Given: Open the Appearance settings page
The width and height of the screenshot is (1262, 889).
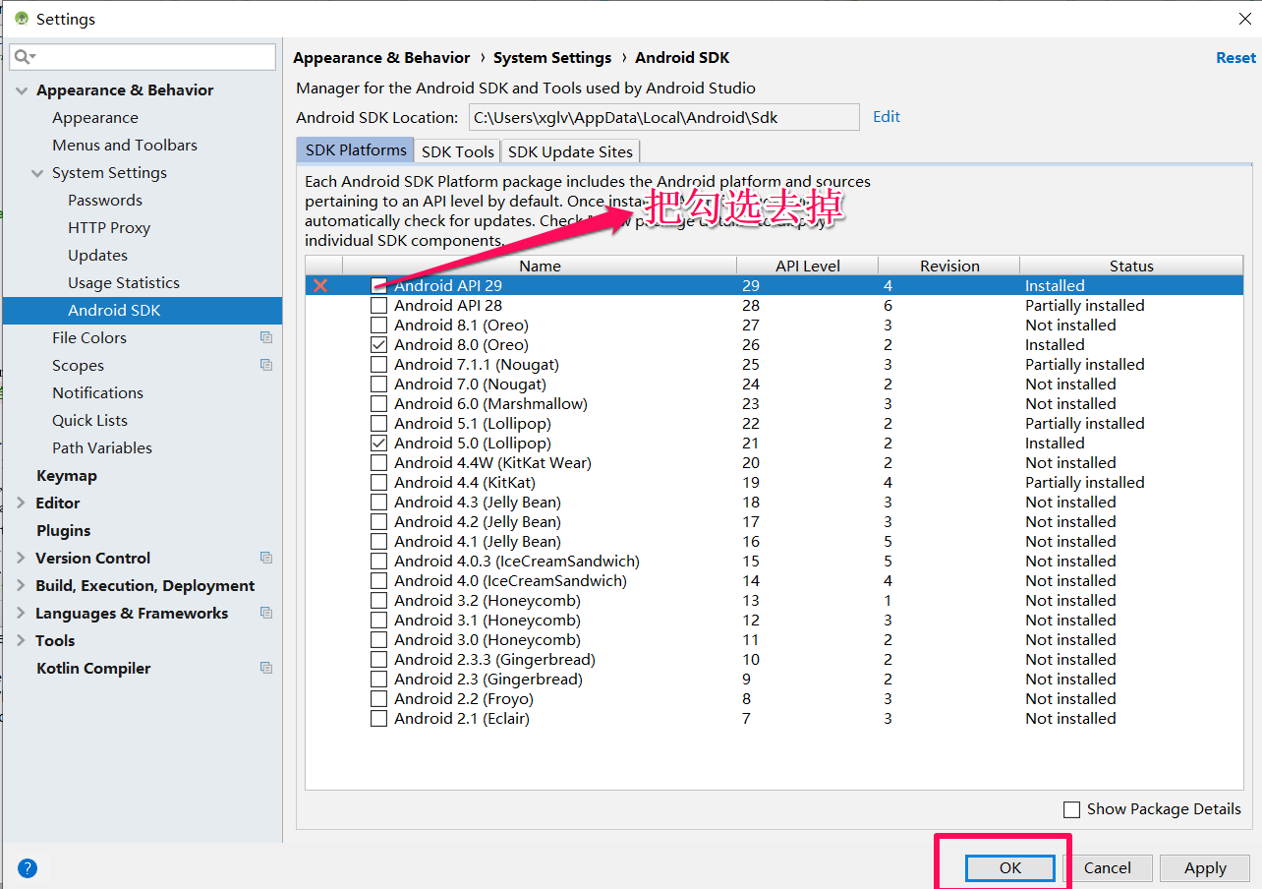Looking at the screenshot, I should point(95,118).
